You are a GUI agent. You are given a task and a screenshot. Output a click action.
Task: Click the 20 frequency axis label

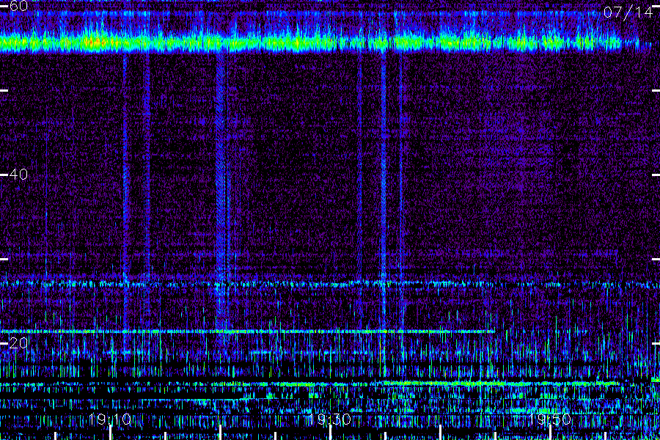click(x=18, y=343)
